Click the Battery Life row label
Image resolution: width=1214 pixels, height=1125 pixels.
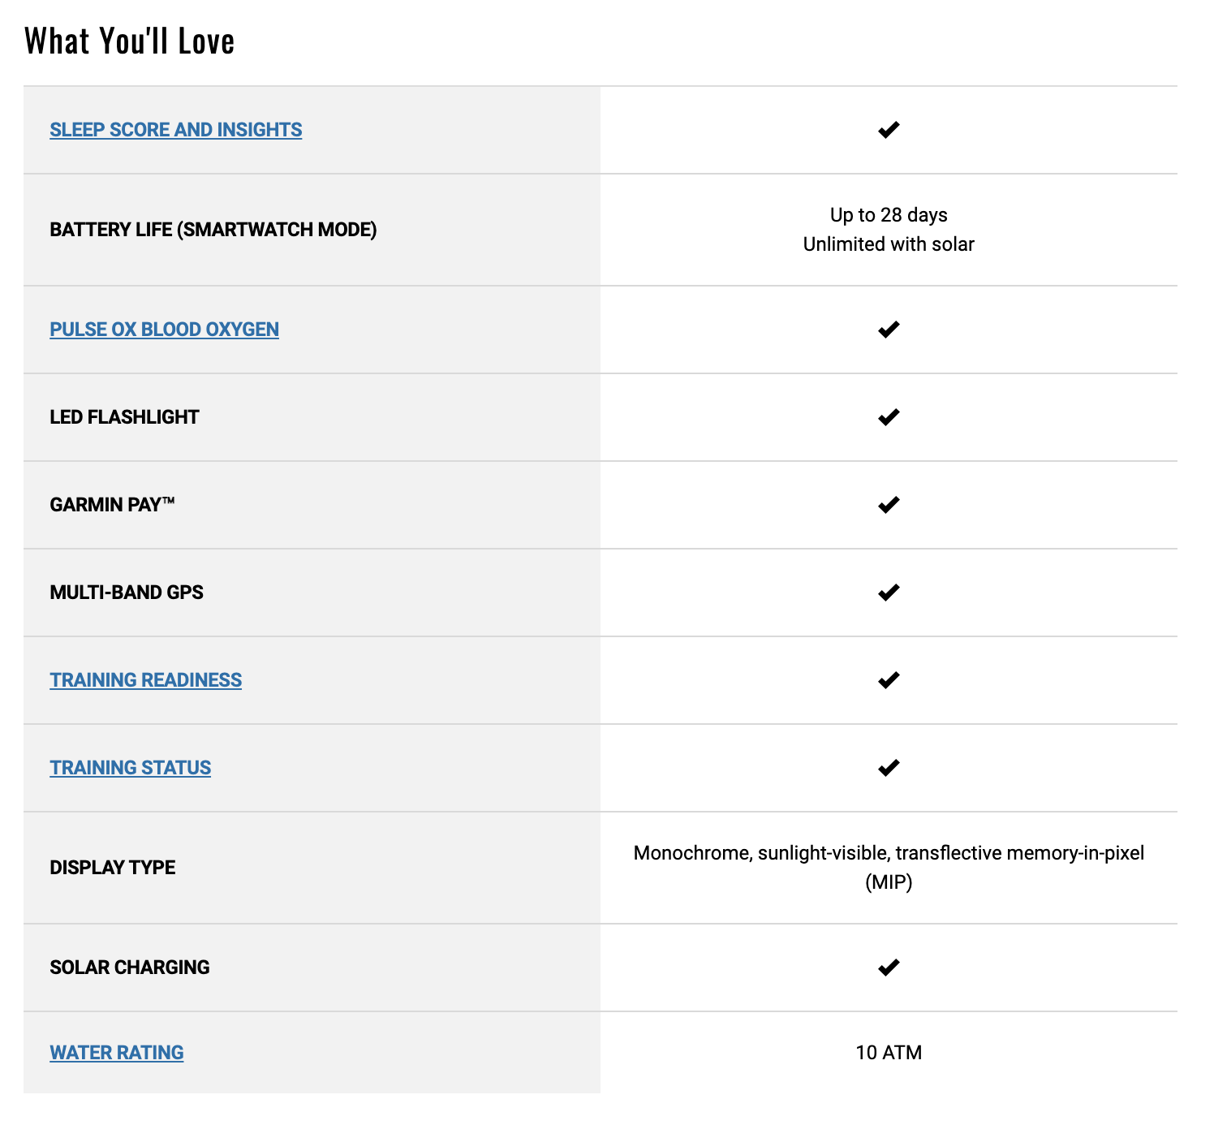(x=213, y=230)
